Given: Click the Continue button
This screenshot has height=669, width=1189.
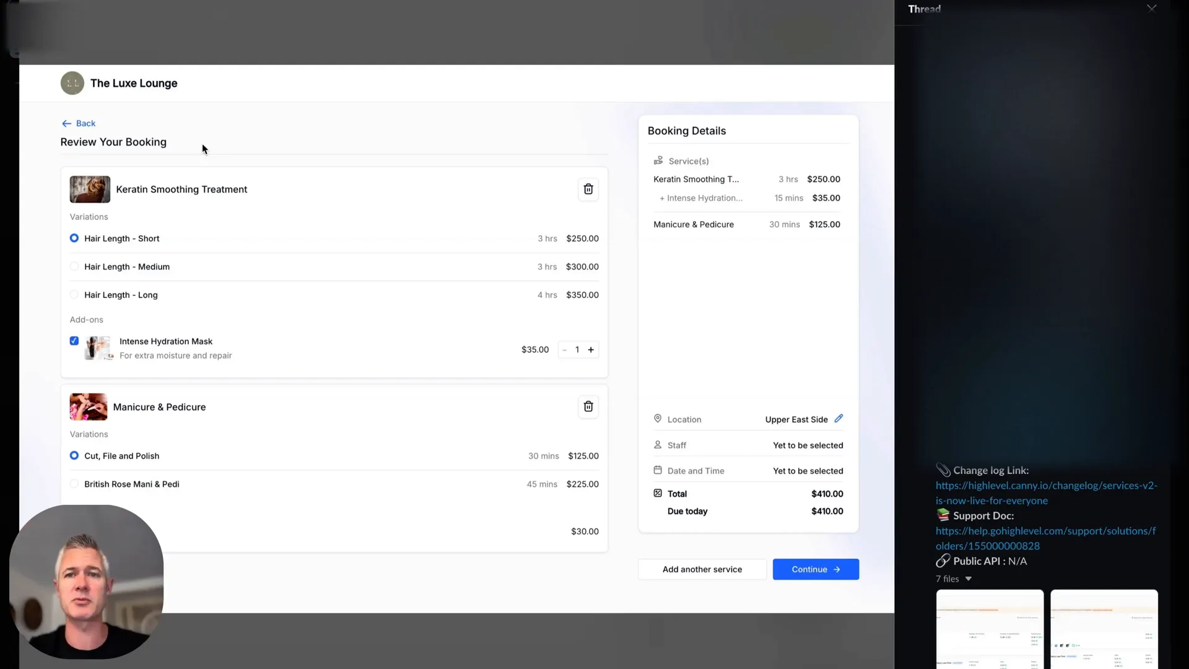Looking at the screenshot, I should [816, 569].
